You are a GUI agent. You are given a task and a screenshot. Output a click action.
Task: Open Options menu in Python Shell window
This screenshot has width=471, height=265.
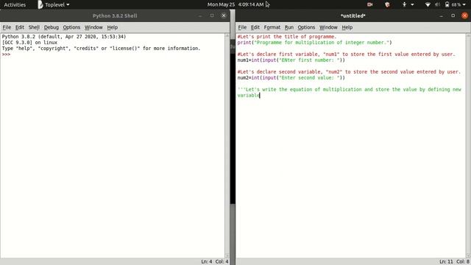pyautogui.click(x=71, y=27)
